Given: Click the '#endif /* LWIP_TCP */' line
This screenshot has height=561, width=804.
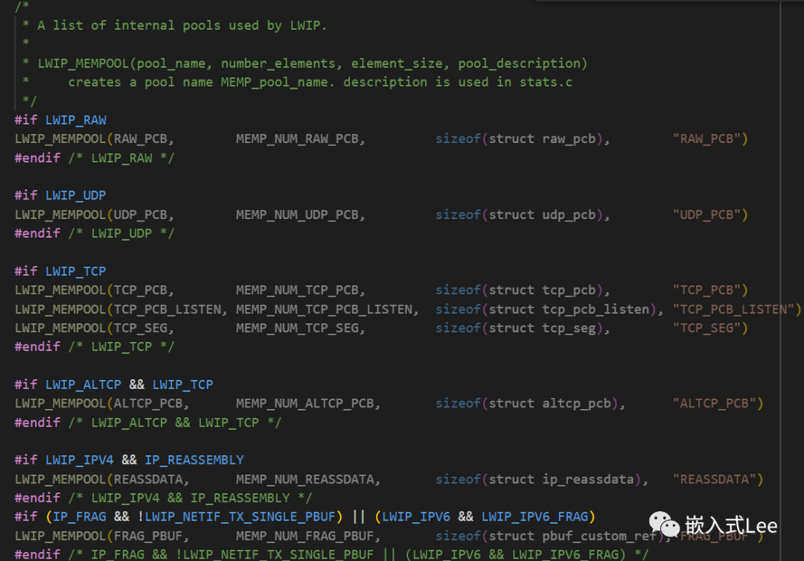Looking at the screenshot, I should pyautogui.click(x=95, y=347).
